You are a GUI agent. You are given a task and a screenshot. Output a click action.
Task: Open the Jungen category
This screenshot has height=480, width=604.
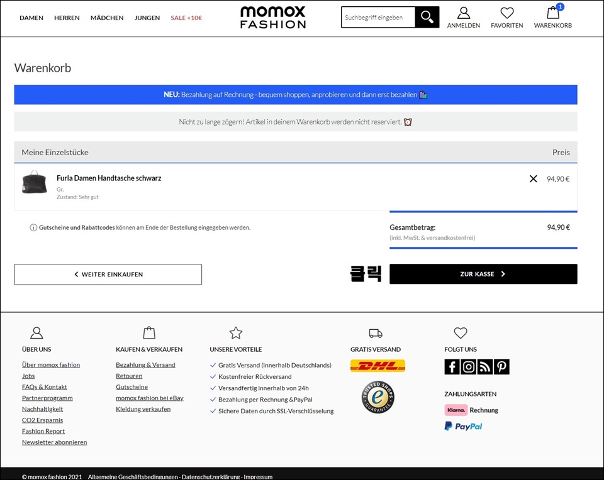coord(147,18)
